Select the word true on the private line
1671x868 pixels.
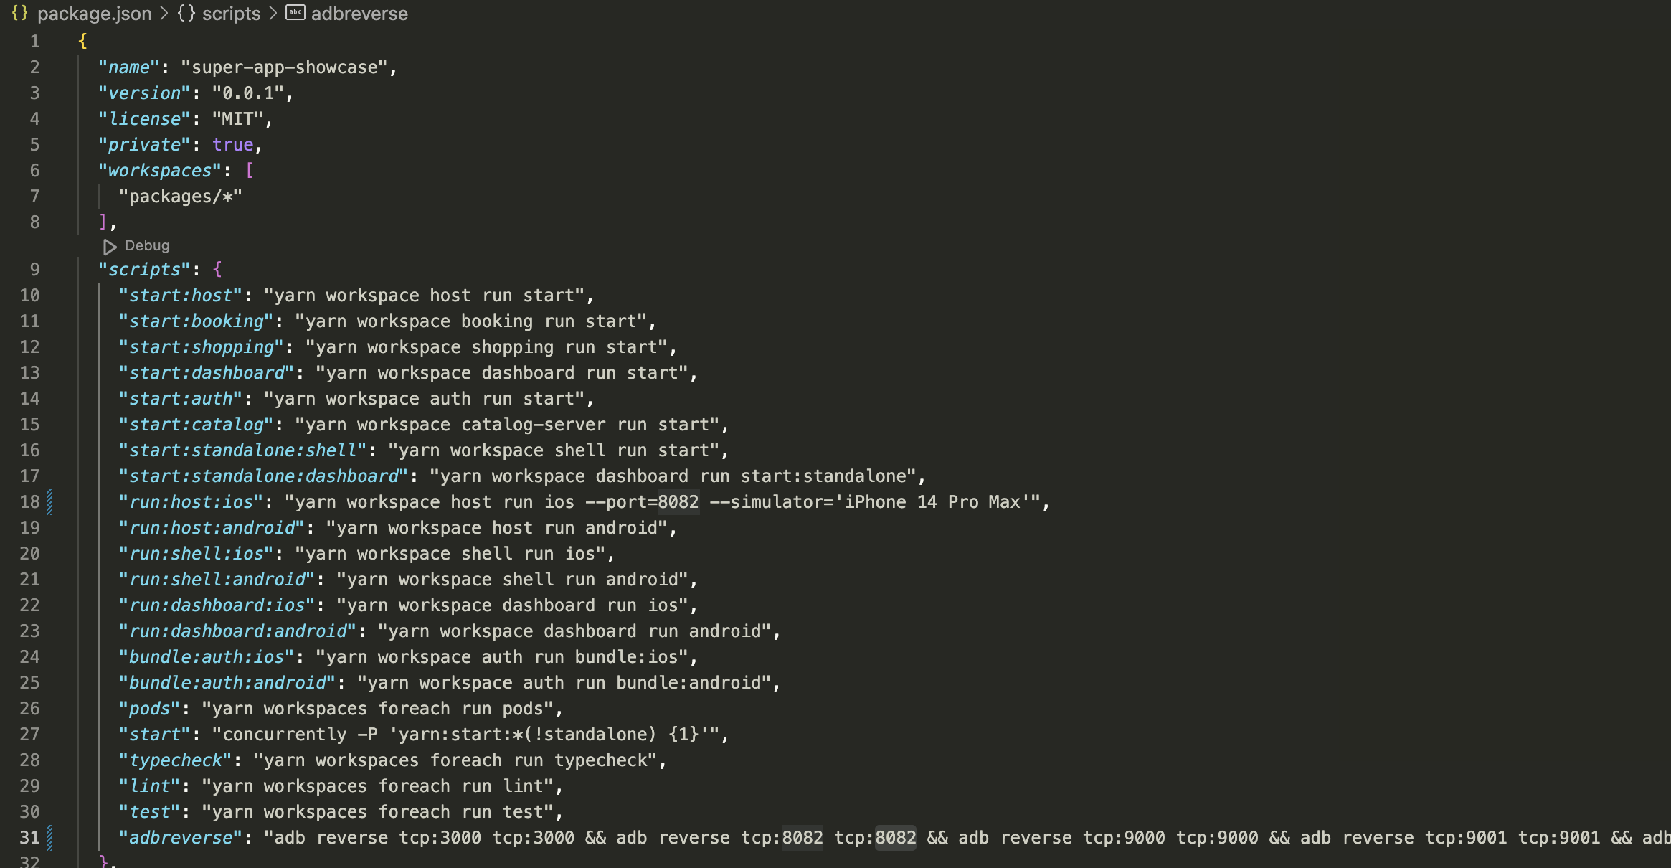[x=233, y=144]
